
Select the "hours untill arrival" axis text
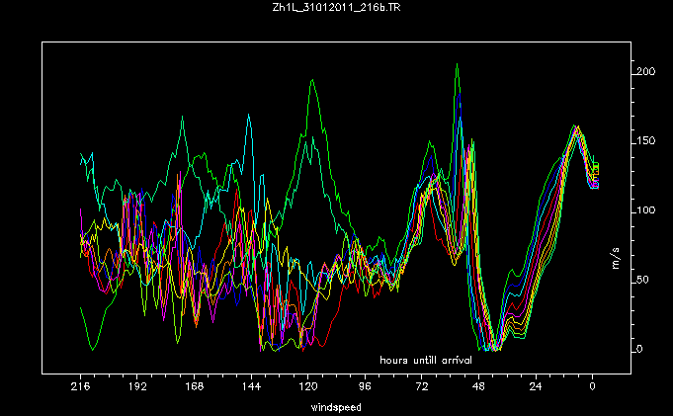(426, 358)
